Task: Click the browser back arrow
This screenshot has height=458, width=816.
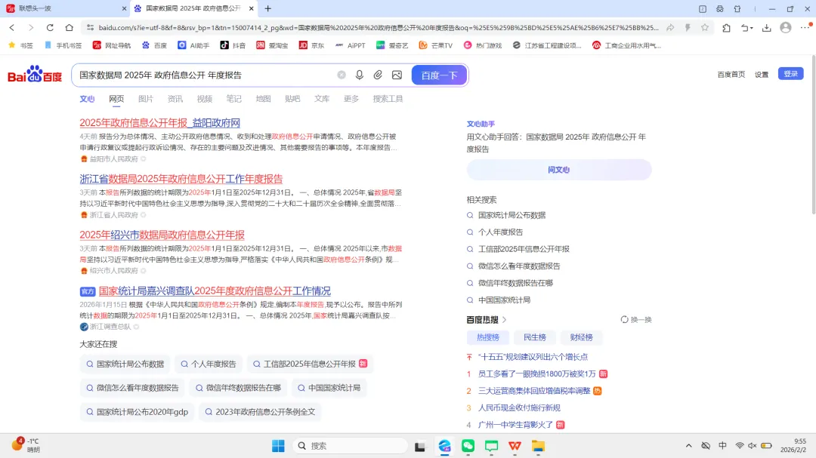Action: click(x=12, y=28)
